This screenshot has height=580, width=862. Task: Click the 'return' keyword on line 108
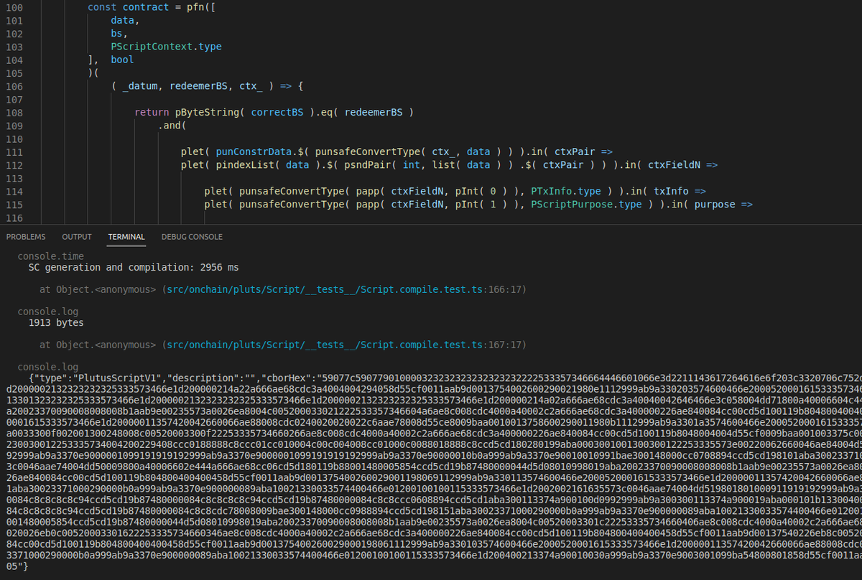pos(152,113)
